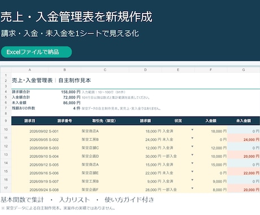Click the 請求番号 table header
The height and width of the screenshot is (215, 260).
64,121
